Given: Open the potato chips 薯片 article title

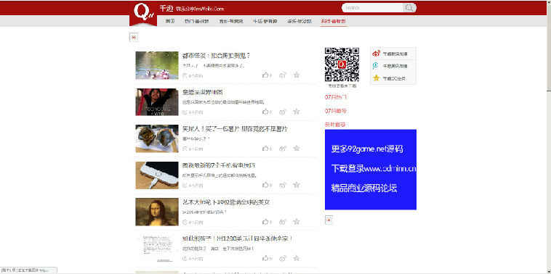Looking at the screenshot, I should [x=235, y=129].
